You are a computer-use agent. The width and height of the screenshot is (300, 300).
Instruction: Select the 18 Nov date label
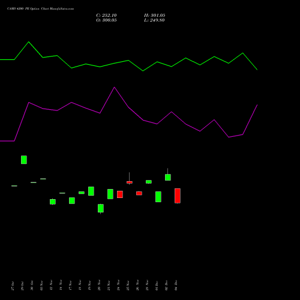(80, 286)
